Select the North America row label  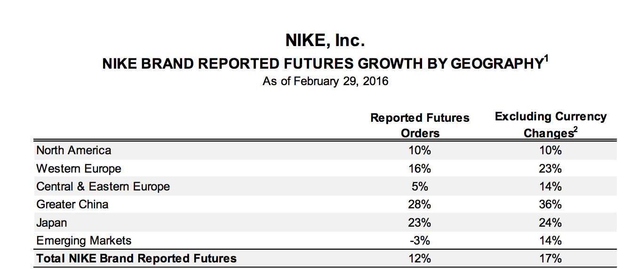point(74,150)
